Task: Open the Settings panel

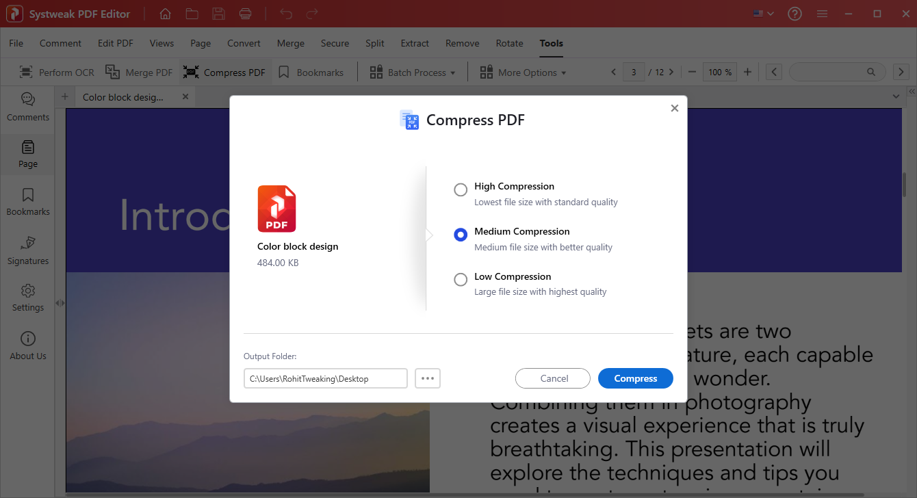Action: coord(27,296)
